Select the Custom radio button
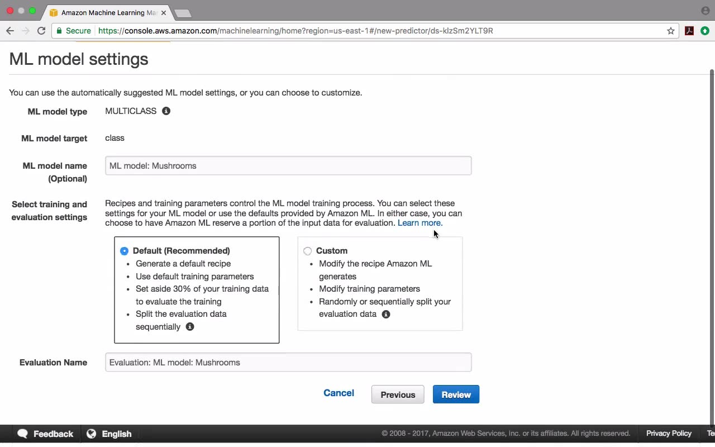Image resolution: width=715 pixels, height=447 pixels. point(307,251)
